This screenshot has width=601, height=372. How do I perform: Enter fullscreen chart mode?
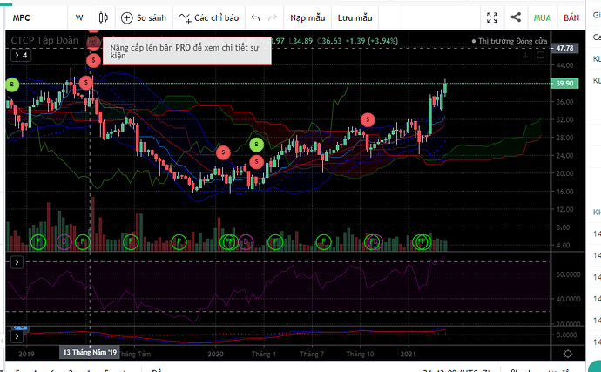click(x=492, y=17)
